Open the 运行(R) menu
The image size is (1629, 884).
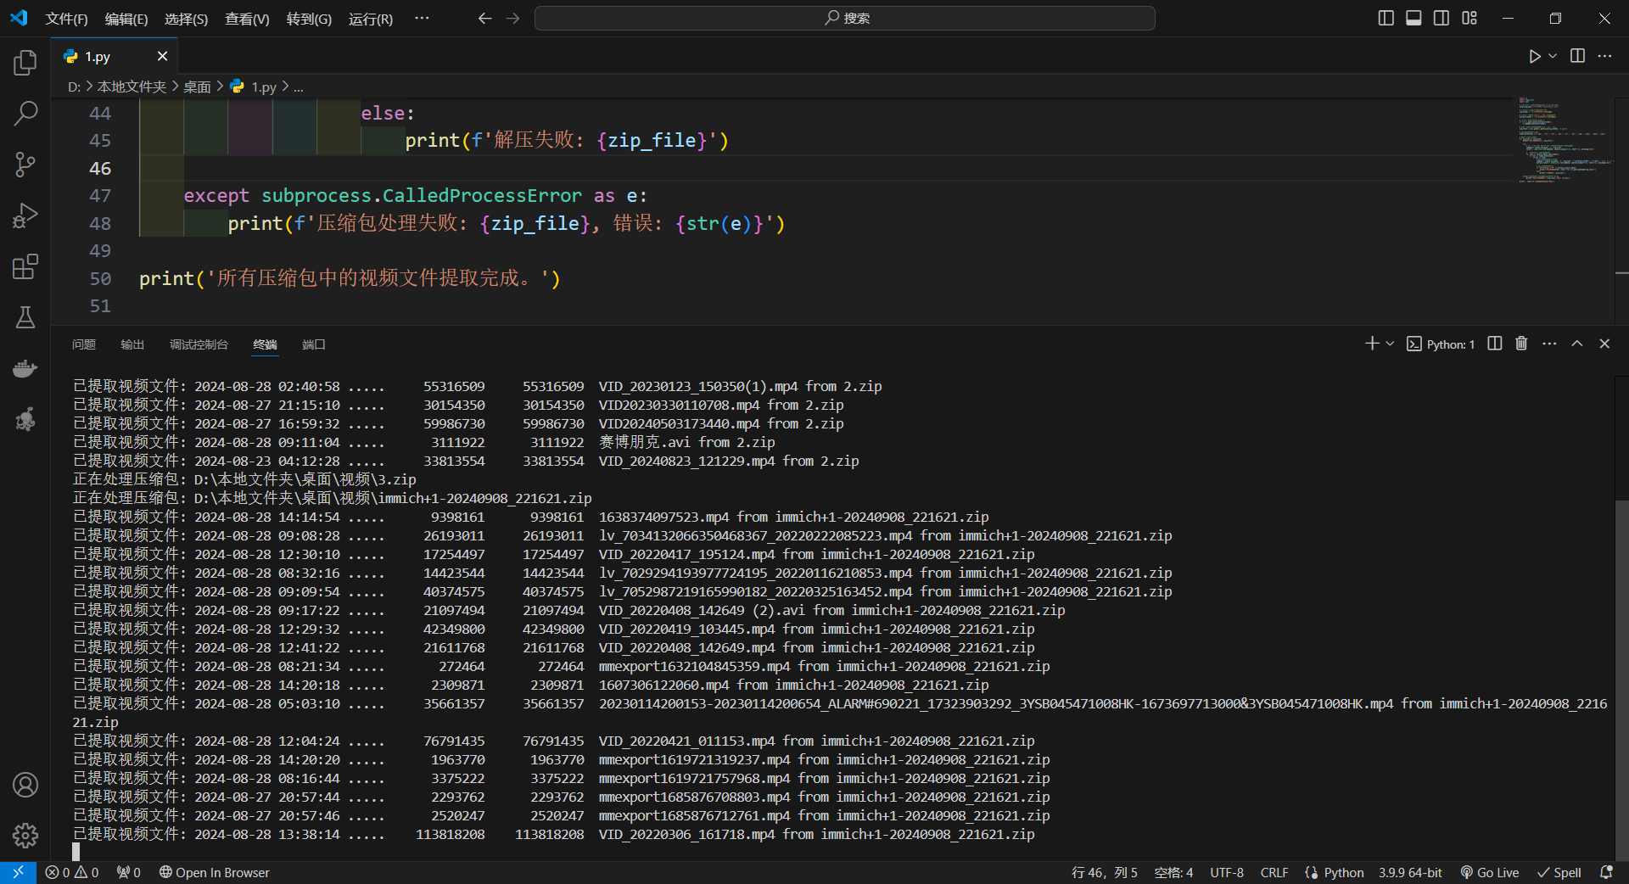tap(371, 19)
